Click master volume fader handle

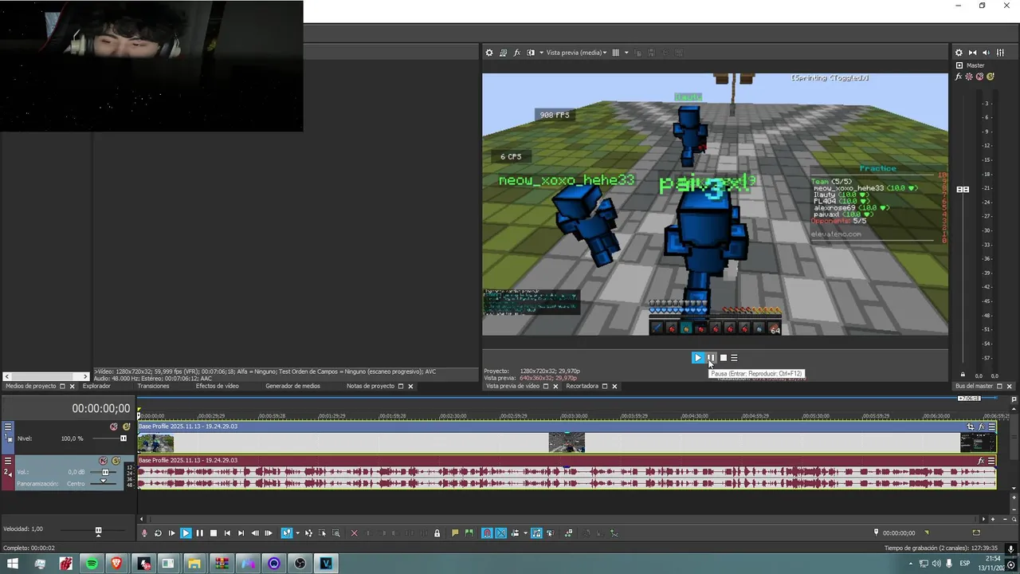(x=963, y=189)
